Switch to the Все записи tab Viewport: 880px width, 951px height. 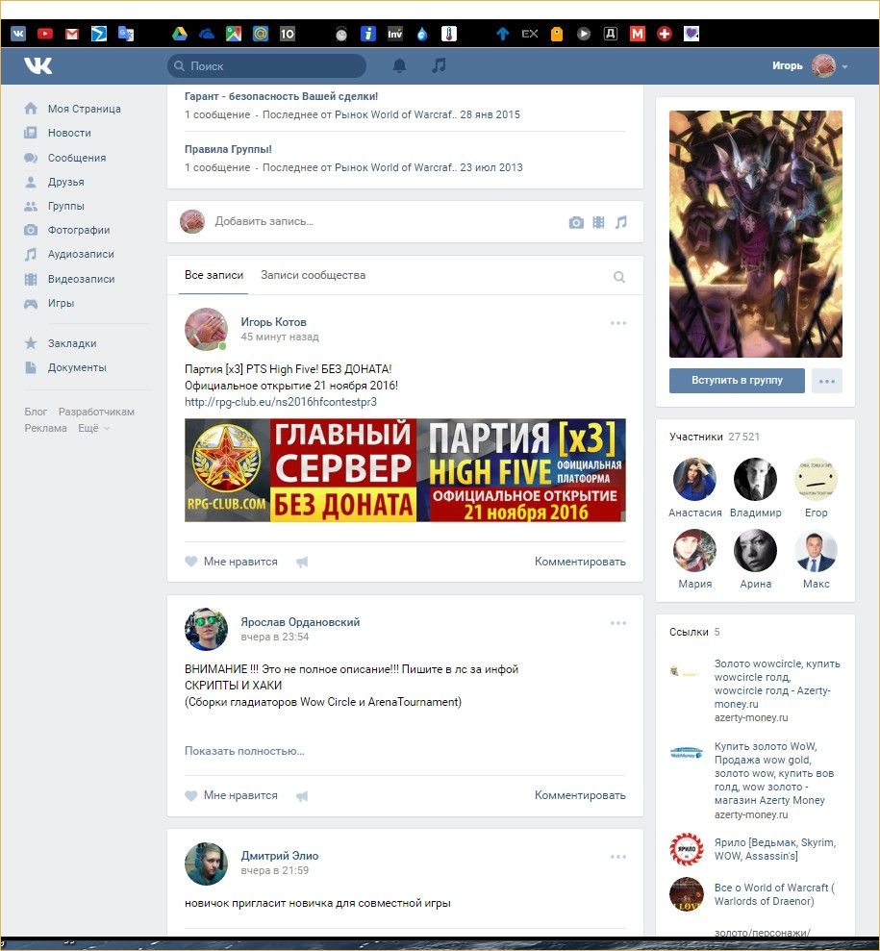(x=214, y=275)
